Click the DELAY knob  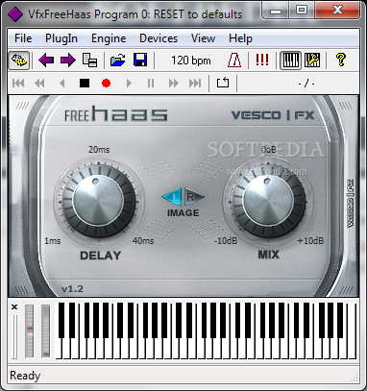98,201
